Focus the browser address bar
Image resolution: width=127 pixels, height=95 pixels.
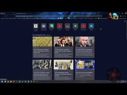(x=59, y=16)
